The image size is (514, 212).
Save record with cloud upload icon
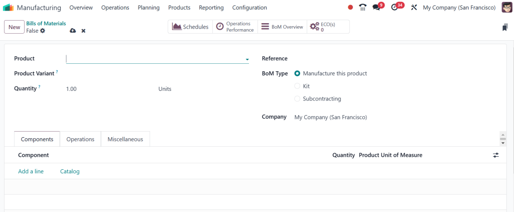[73, 31]
